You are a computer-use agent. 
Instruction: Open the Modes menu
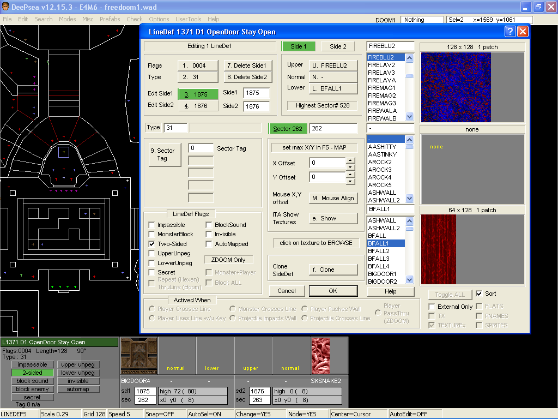[x=67, y=19]
